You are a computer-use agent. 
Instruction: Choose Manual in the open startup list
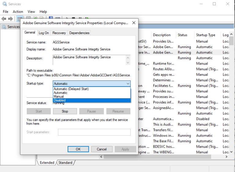[x=92, y=96]
